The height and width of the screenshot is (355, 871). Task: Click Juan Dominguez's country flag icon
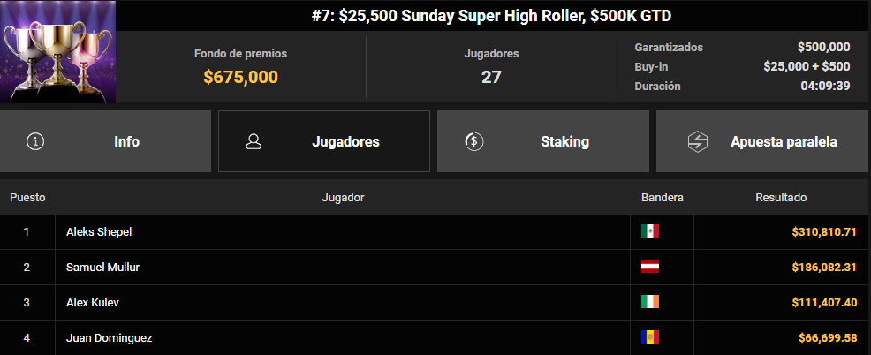650,337
